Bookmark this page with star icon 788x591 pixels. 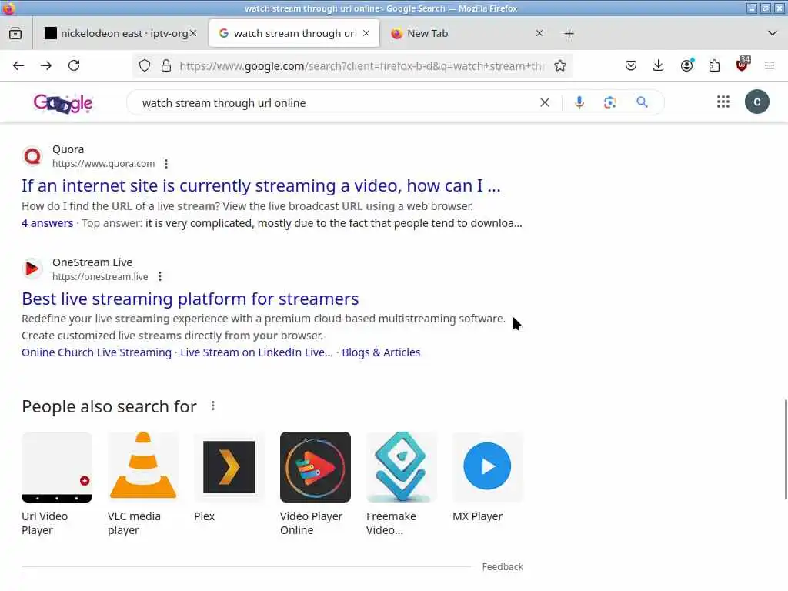560,66
